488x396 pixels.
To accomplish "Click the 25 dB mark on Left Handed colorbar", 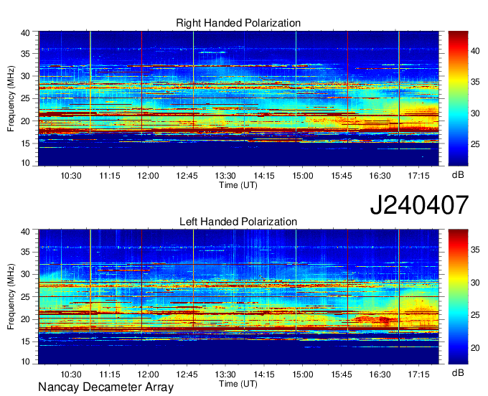I will tap(475, 315).
